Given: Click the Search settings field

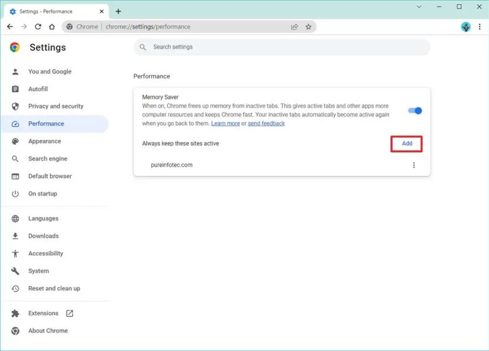Looking at the screenshot, I should click(x=284, y=47).
